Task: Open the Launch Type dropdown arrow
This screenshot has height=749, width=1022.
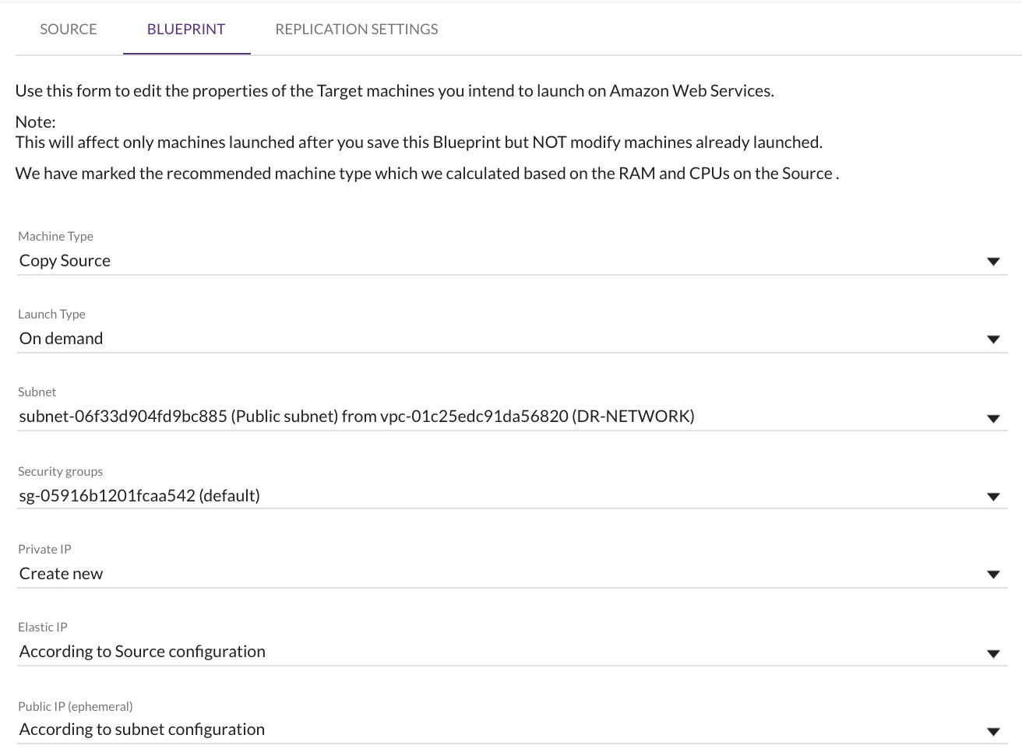Action: pos(994,339)
